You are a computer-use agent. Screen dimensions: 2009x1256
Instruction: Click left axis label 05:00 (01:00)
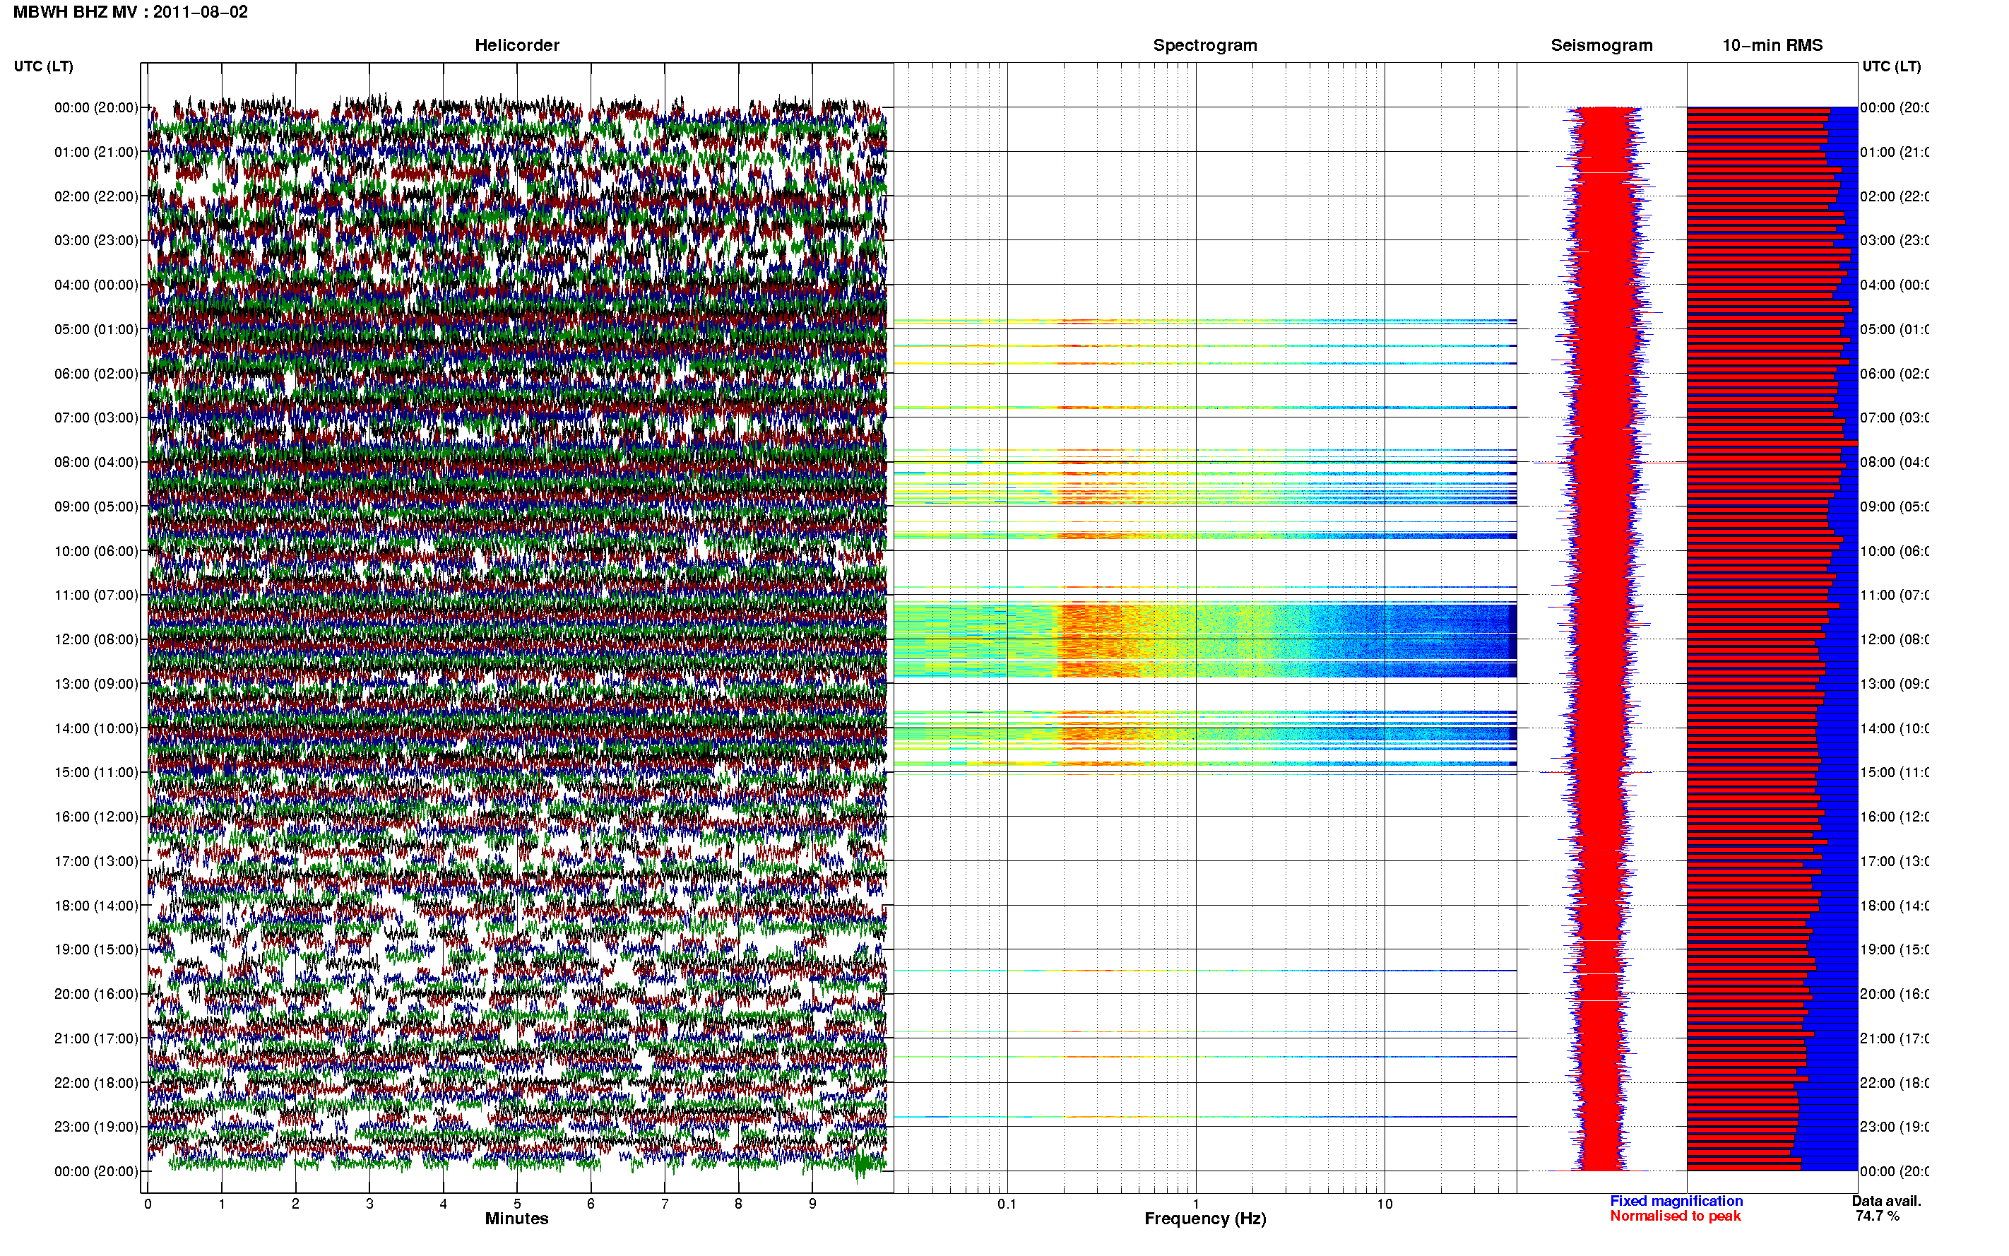click(x=96, y=329)
